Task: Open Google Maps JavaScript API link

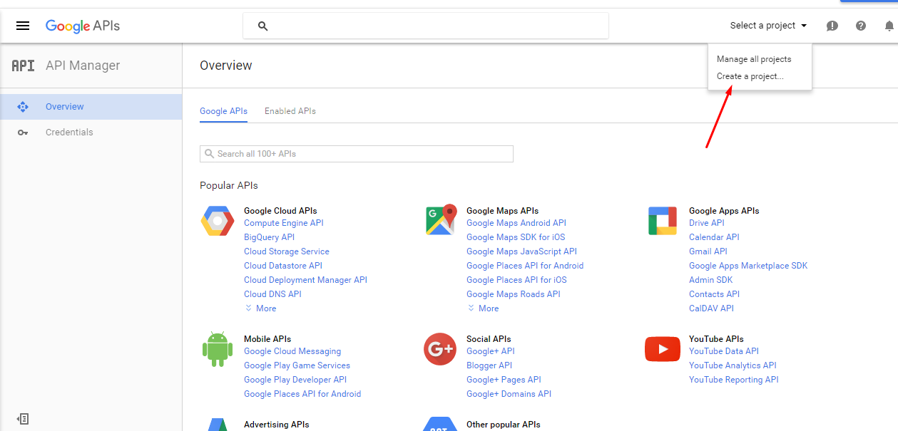Action: (x=521, y=251)
